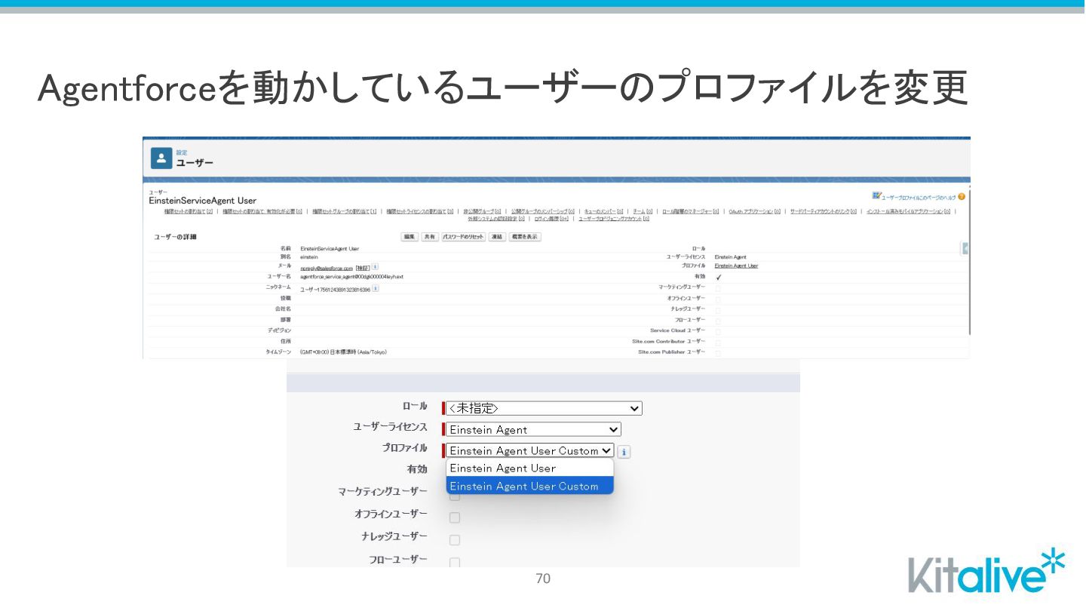Click パスワードのリセット button
The height and width of the screenshot is (611, 1086).
coord(464,237)
